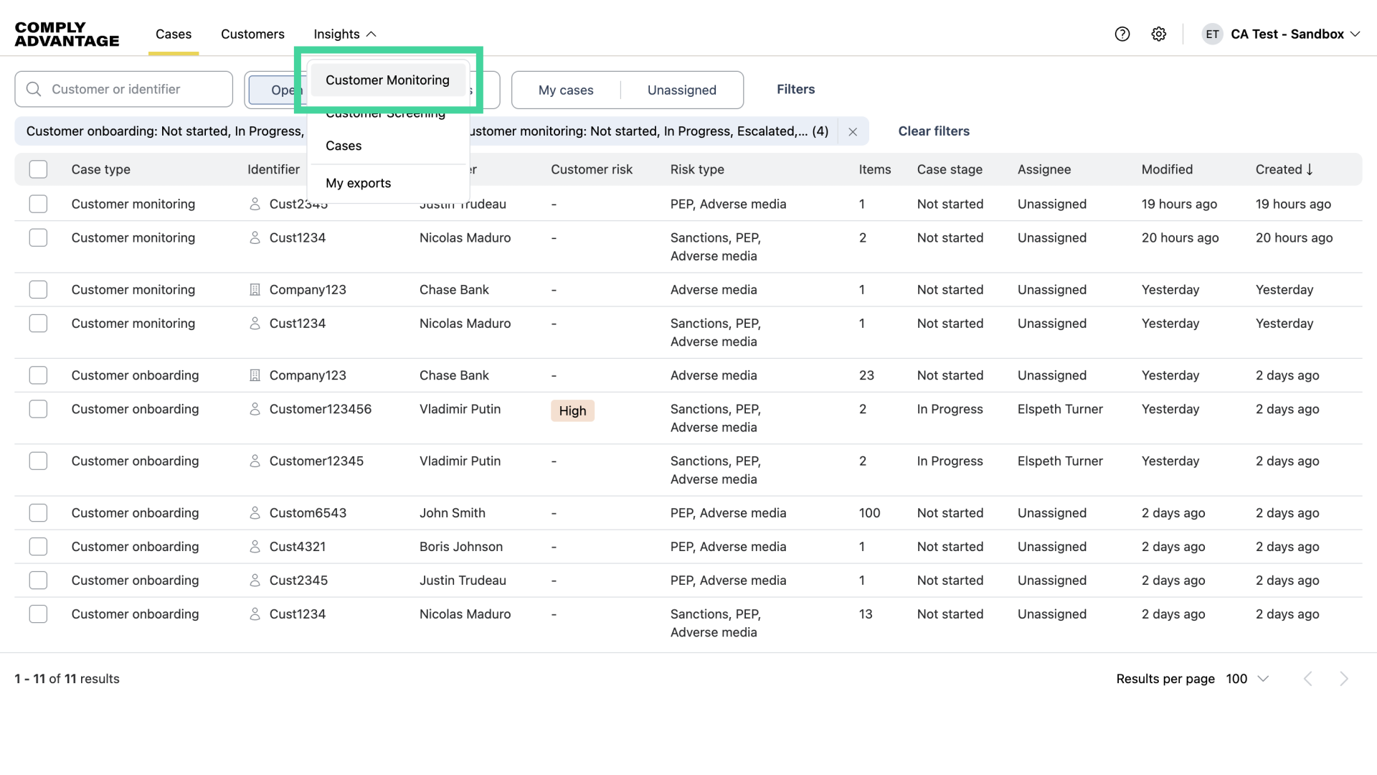Go to the previous page arrow
1377x775 pixels.
point(1308,678)
